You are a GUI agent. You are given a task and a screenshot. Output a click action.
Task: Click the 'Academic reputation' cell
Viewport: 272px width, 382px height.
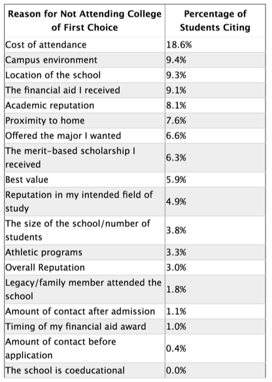click(x=84, y=105)
